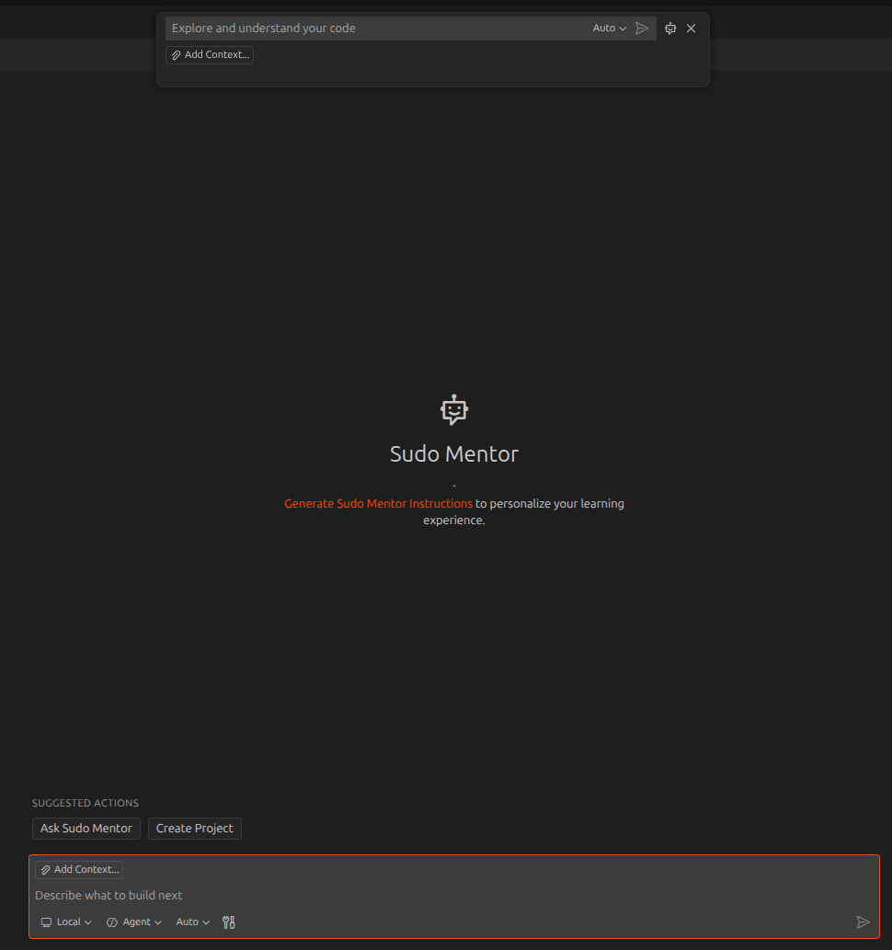Click the 'Describe what to build next' input
Viewport: 892px width, 950px height.
pos(368,895)
